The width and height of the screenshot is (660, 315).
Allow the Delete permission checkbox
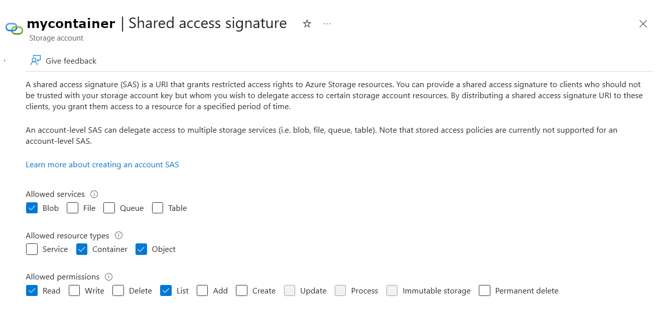tap(118, 290)
